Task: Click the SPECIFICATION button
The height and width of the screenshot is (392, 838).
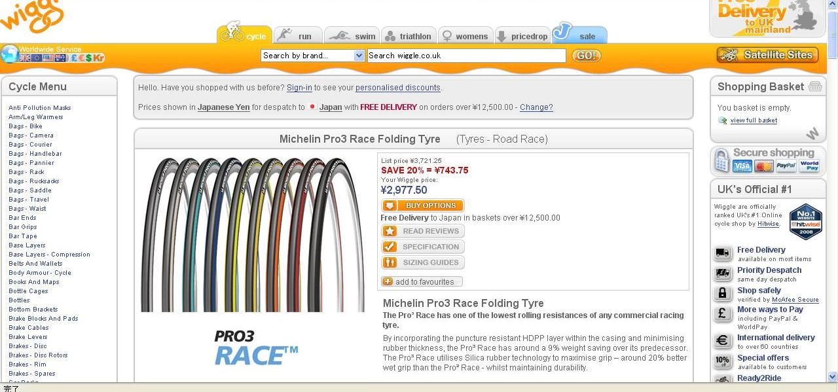Action: [423, 247]
